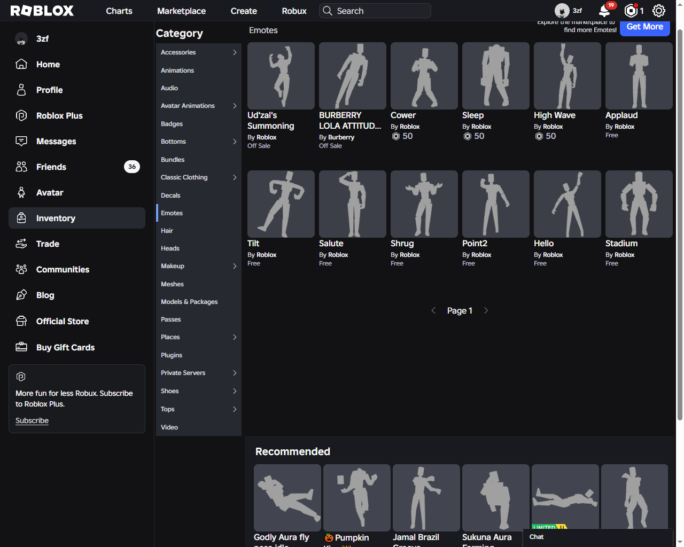Image resolution: width=684 pixels, height=547 pixels.
Task: Click the Blog sidebar icon
Action: coord(21,295)
